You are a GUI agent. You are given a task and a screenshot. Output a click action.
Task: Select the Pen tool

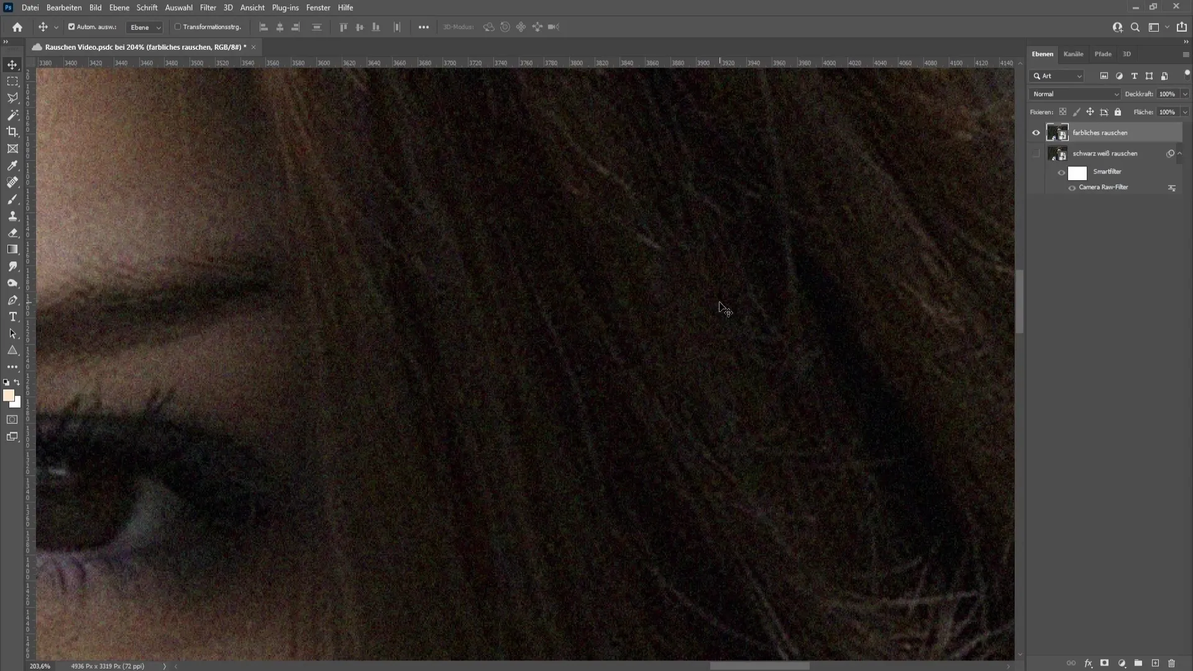tap(12, 300)
